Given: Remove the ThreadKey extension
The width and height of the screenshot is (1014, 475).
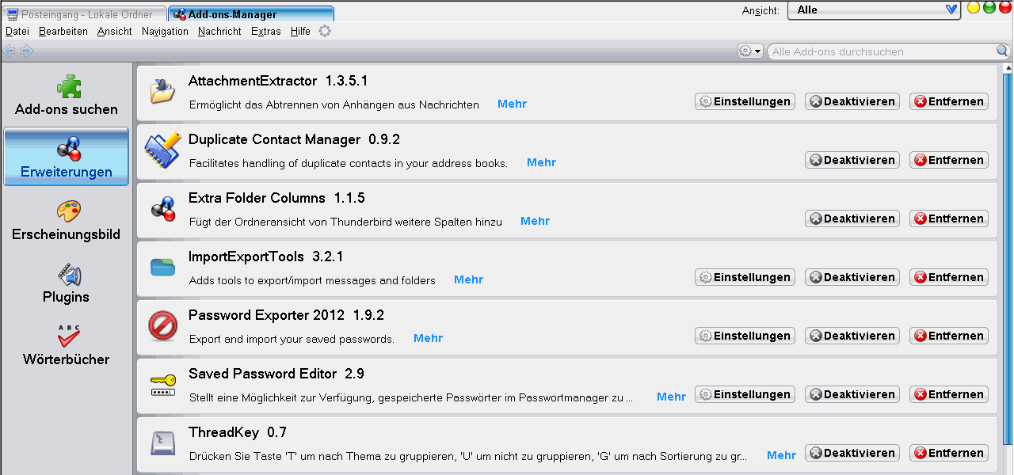Looking at the screenshot, I should [x=949, y=453].
